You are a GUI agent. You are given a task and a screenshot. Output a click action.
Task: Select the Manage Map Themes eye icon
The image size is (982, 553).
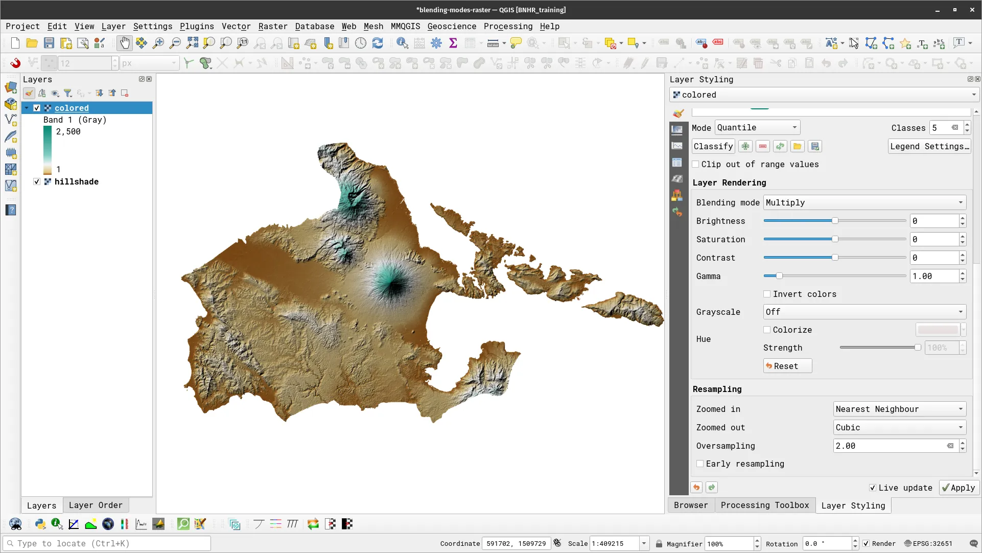[55, 93]
